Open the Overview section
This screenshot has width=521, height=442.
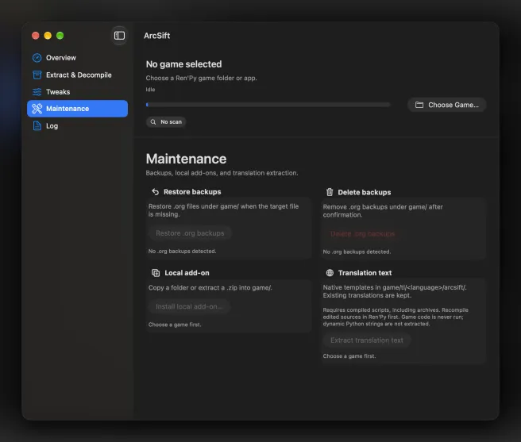(77, 58)
